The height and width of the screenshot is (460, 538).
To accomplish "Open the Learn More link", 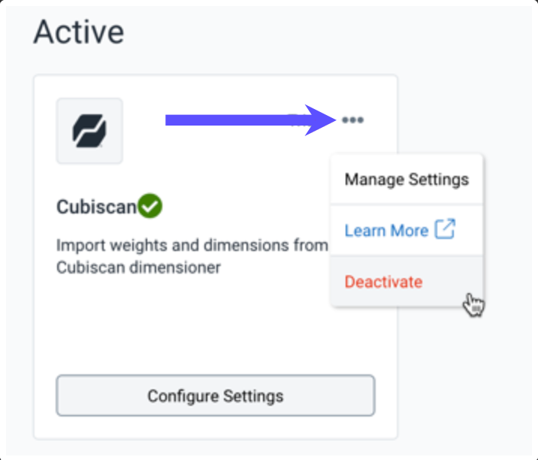I will click(x=386, y=230).
